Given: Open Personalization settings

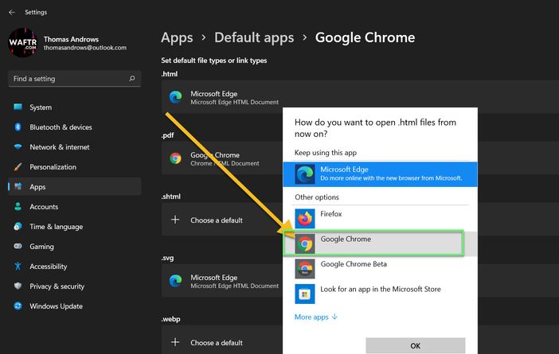Looking at the screenshot, I should point(75,167).
